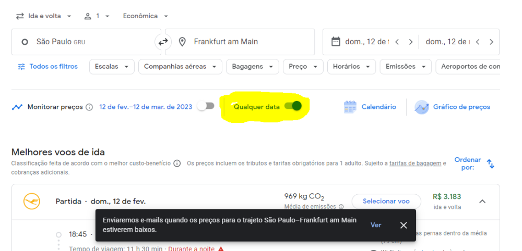Viewport: 522px width, 251px height.
Task: Click info icon next to Monitorar preços
Action: pos(89,107)
